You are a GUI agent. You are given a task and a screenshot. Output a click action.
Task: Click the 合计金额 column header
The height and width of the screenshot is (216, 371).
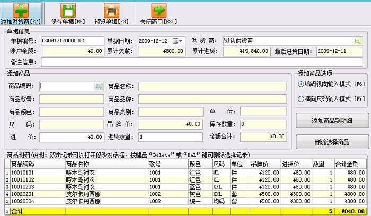pos(352,165)
